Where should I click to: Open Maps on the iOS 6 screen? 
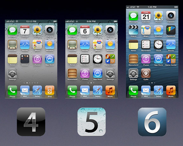pos(146,30)
